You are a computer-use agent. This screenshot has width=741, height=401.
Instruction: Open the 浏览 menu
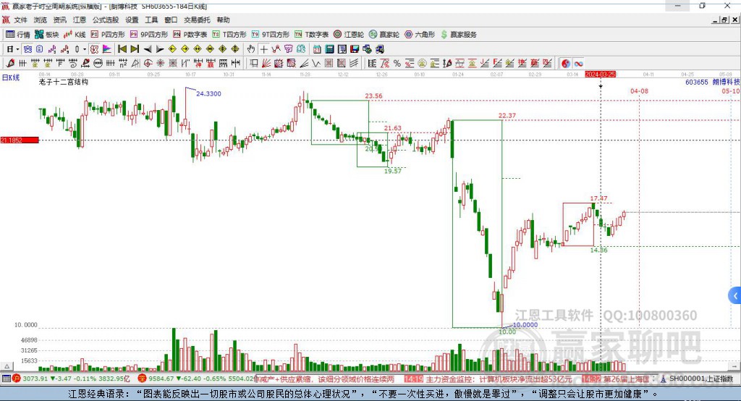[41, 20]
